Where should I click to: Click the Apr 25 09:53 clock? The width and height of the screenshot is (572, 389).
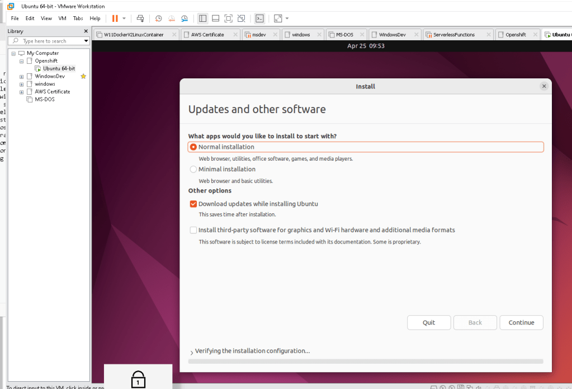[x=366, y=46]
